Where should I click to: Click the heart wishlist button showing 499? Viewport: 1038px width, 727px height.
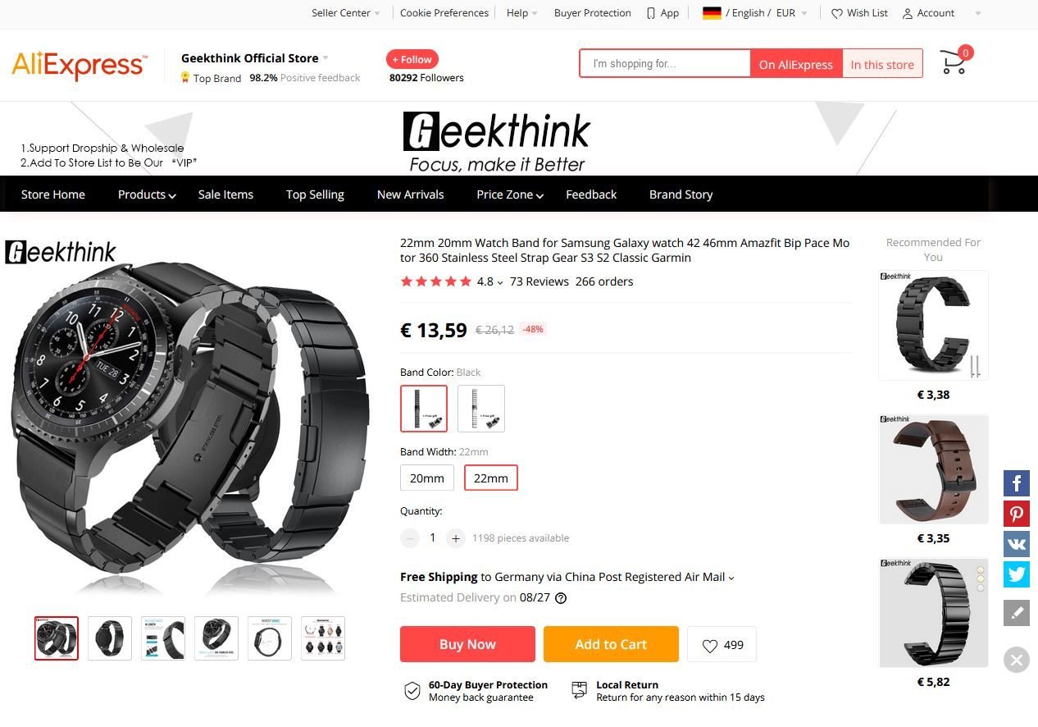point(722,645)
